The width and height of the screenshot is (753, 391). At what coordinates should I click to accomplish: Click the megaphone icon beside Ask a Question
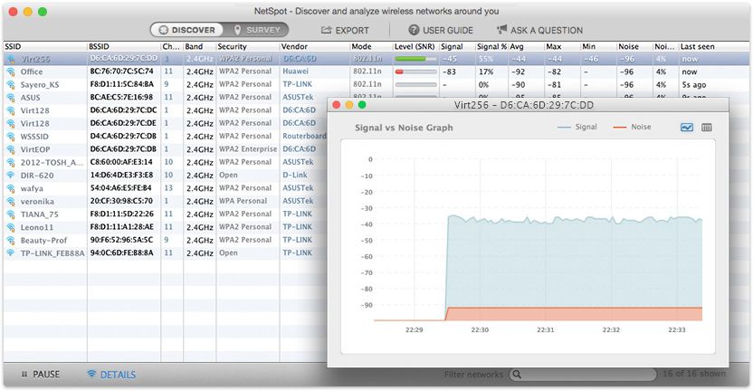(501, 30)
